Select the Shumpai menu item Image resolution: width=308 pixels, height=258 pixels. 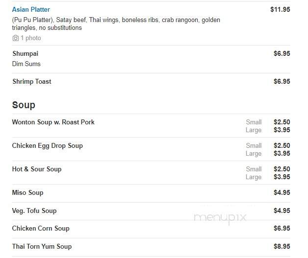coord(26,53)
